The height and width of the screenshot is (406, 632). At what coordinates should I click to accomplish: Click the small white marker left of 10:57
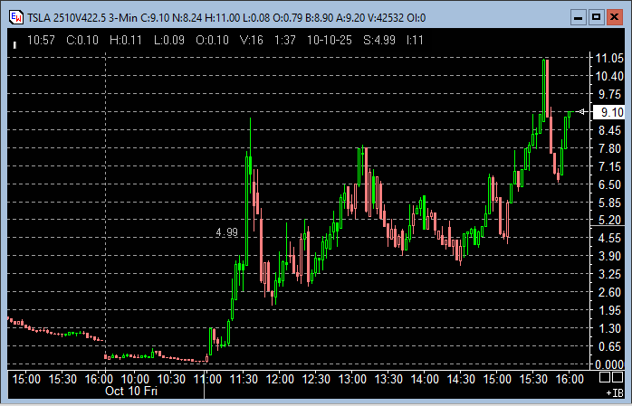(x=15, y=41)
